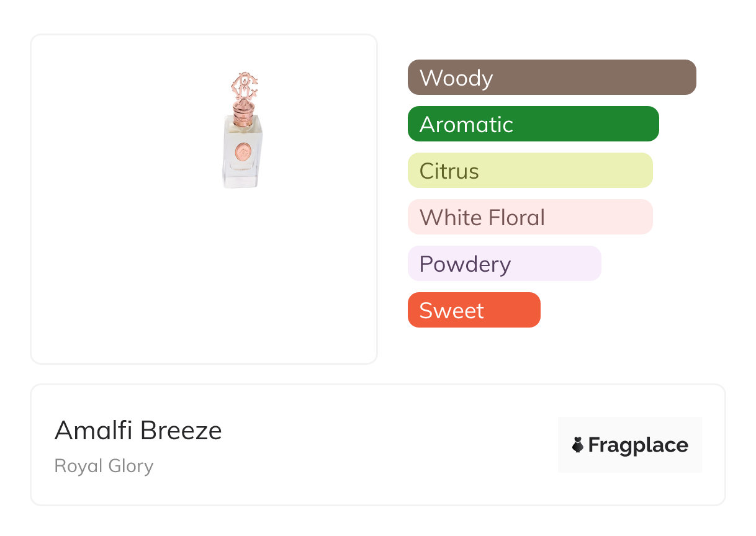Image resolution: width=756 pixels, height=536 pixels.
Task: Click the Fragplace wordmark text
Action: pyautogui.click(x=638, y=445)
